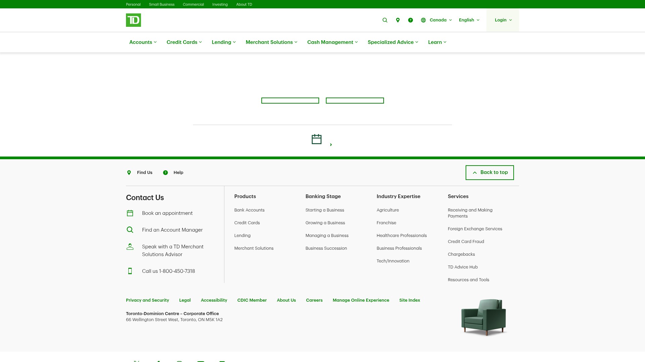Viewport: 645px width, 362px height.
Task: Open the Franchise link
Action: 386,223
